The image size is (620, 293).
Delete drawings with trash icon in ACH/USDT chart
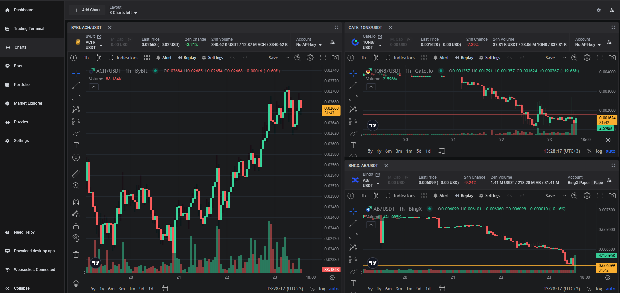(76, 254)
